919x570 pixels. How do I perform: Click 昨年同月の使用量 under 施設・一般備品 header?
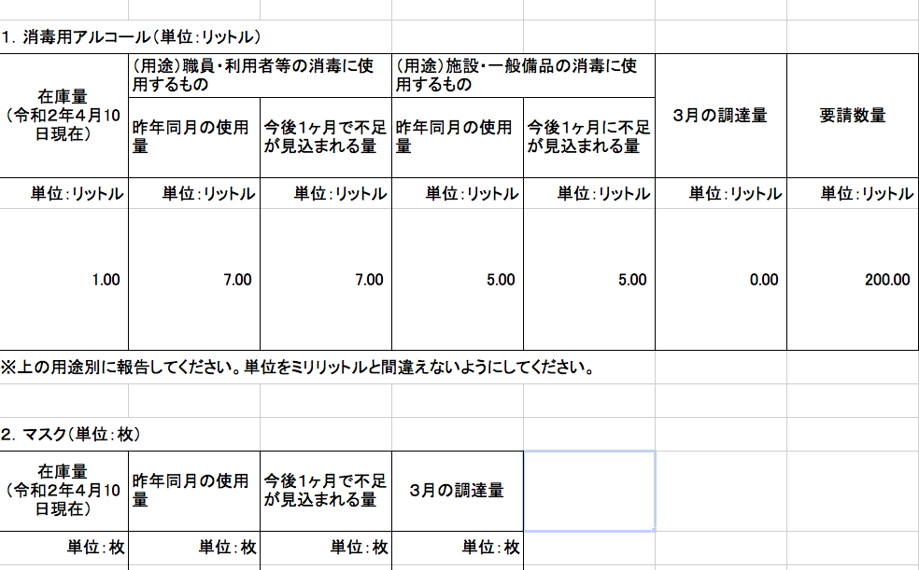(457, 137)
